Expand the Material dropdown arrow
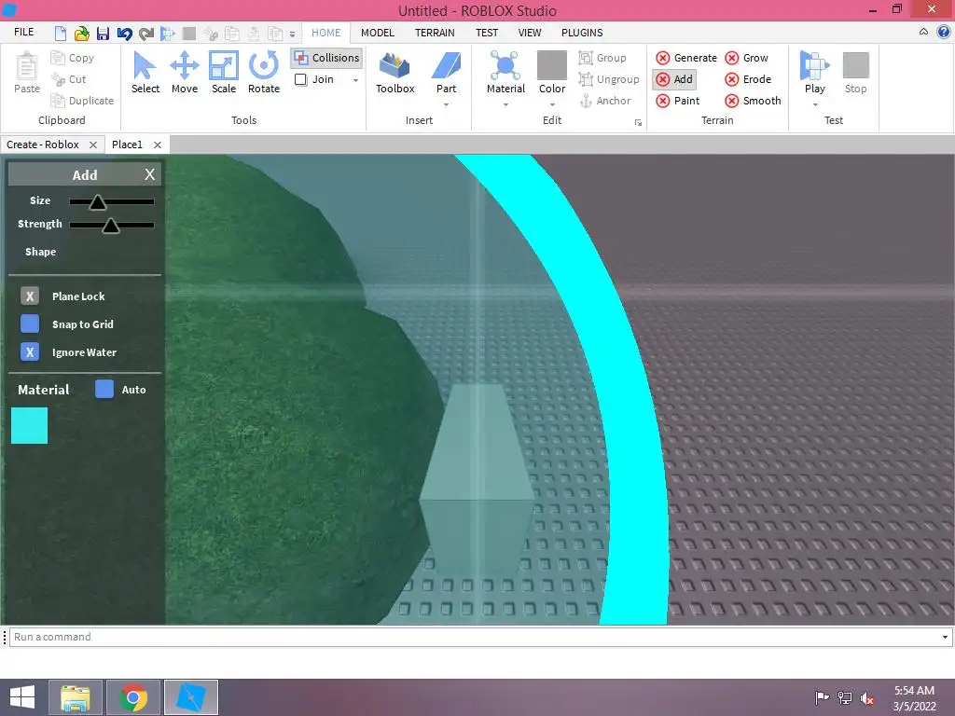 click(505, 104)
